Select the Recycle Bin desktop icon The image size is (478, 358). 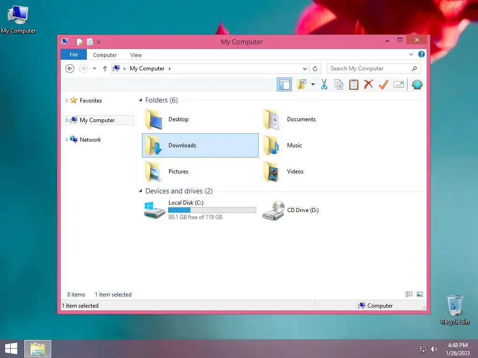point(455,310)
